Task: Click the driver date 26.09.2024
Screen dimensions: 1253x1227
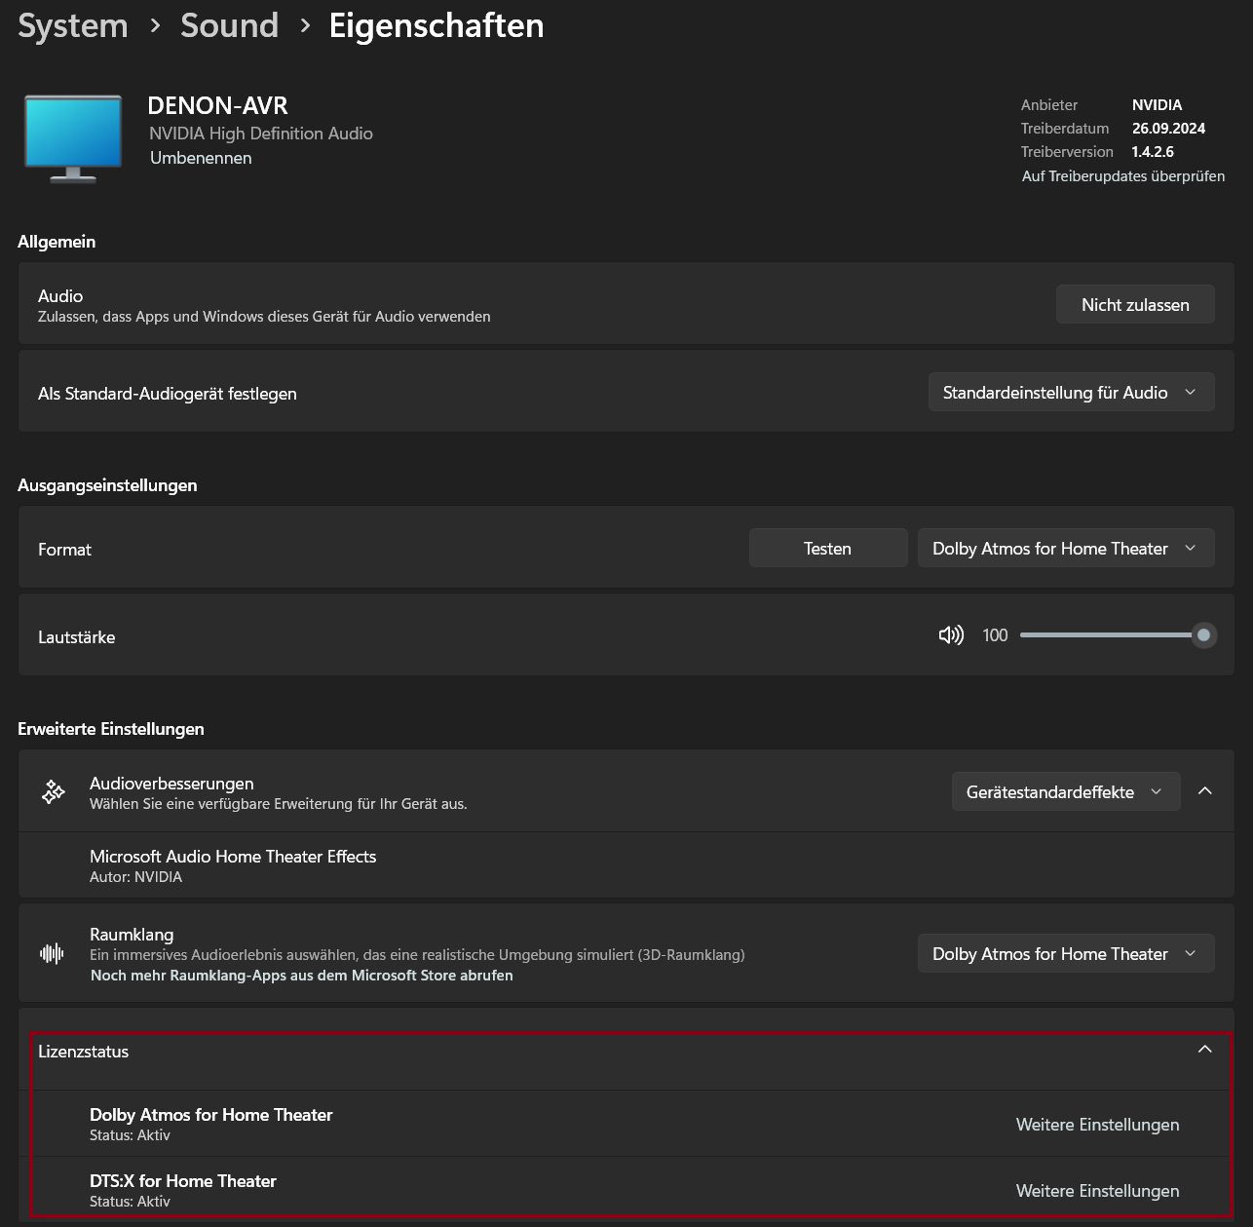Action: click(1168, 129)
